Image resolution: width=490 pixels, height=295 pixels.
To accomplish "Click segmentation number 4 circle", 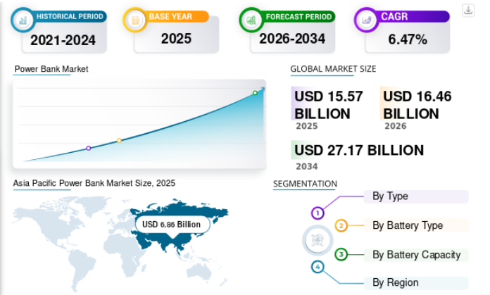I will [x=318, y=267].
